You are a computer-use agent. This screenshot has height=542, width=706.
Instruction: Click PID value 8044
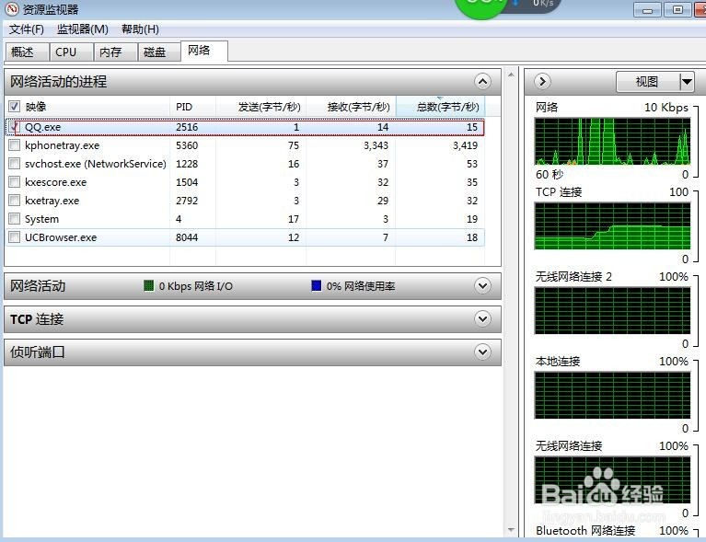(x=187, y=237)
